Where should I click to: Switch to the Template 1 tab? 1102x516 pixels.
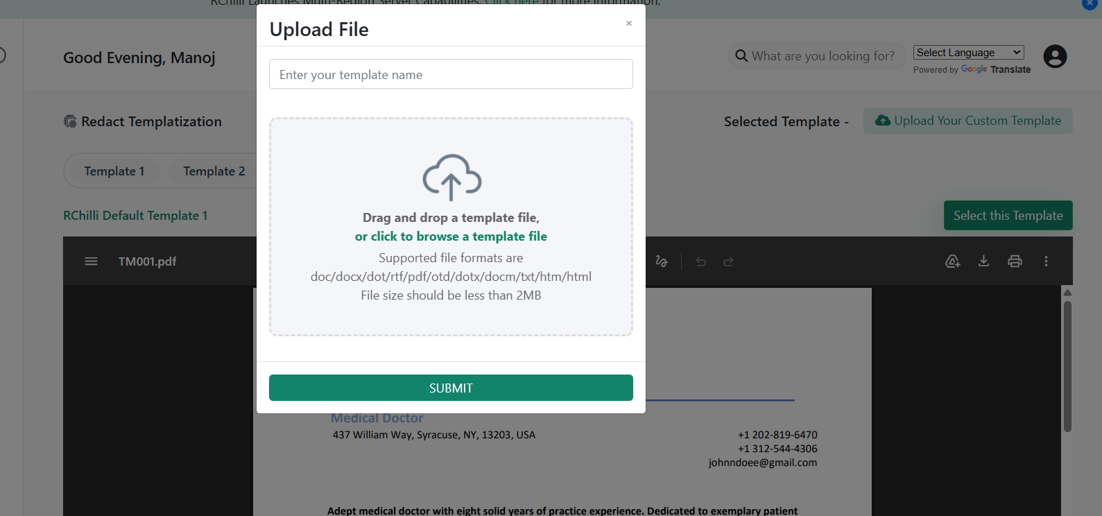pyautogui.click(x=114, y=171)
